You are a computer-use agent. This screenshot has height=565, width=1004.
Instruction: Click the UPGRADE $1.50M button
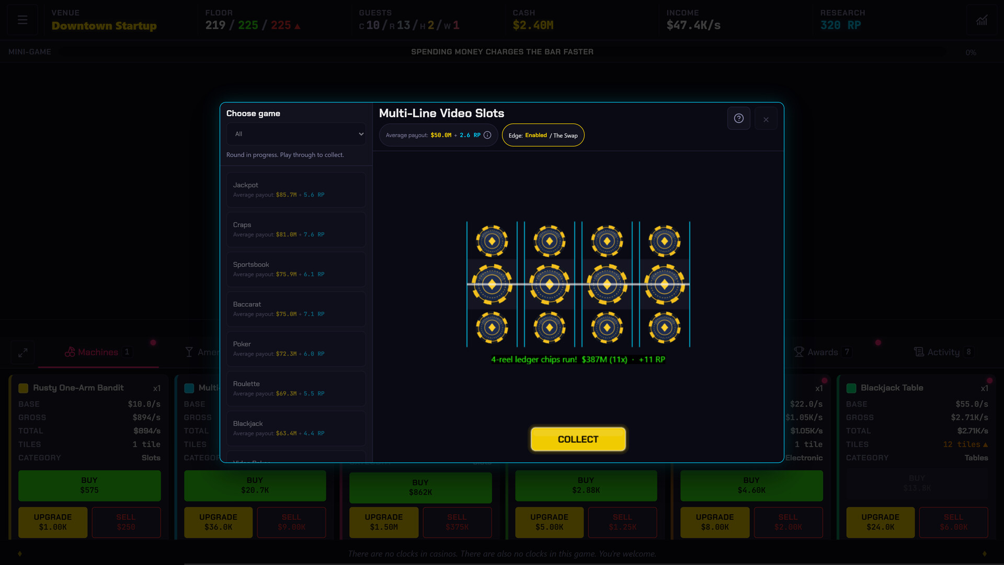pyautogui.click(x=384, y=522)
